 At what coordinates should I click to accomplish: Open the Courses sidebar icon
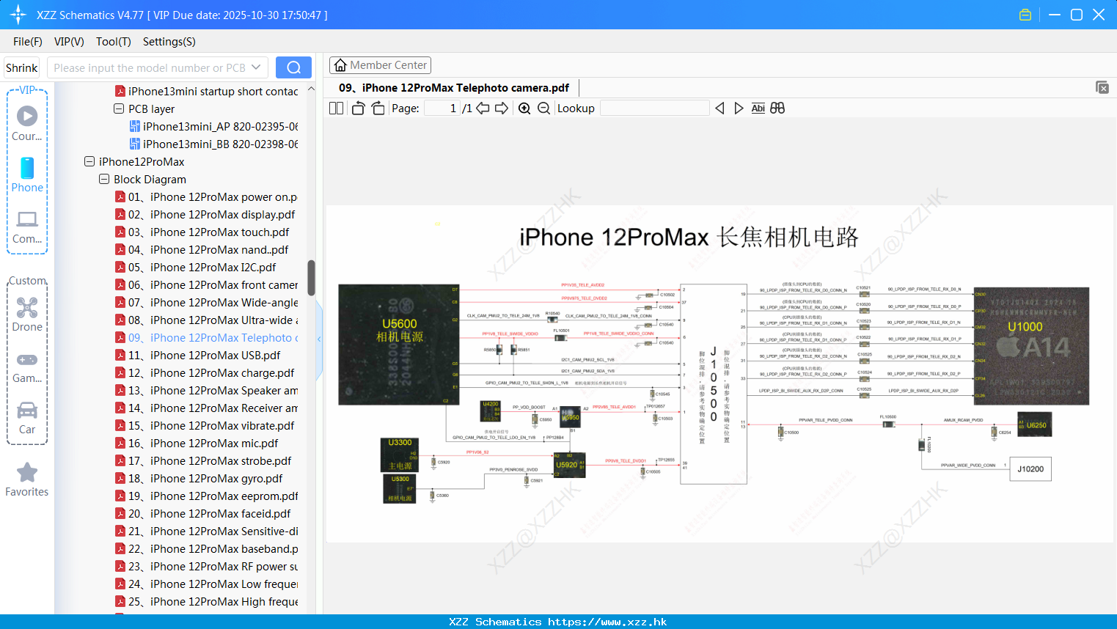(27, 116)
